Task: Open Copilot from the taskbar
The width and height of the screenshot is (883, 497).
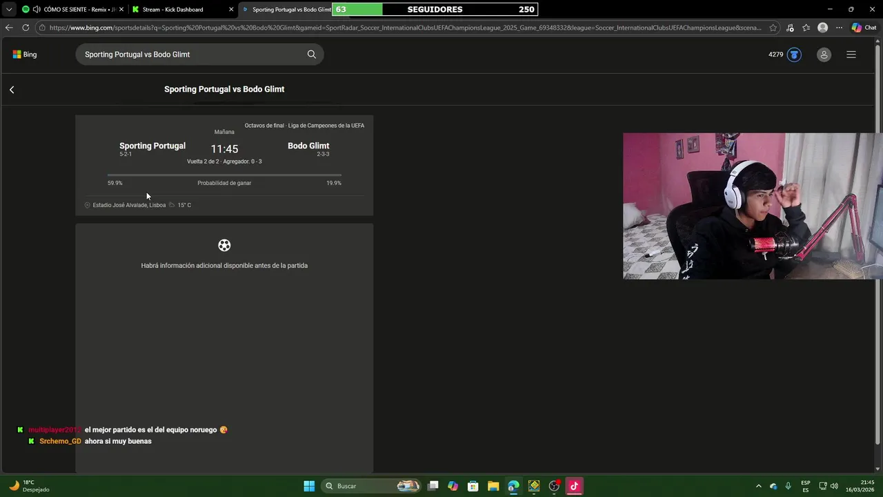Action: pyautogui.click(x=453, y=486)
